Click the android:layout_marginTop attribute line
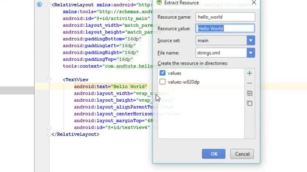The width and height of the screenshot is (307, 172). (113, 121)
